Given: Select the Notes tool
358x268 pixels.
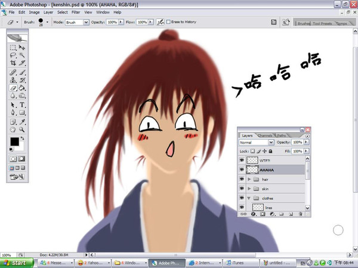Looking at the screenshot, I should click(13, 122).
